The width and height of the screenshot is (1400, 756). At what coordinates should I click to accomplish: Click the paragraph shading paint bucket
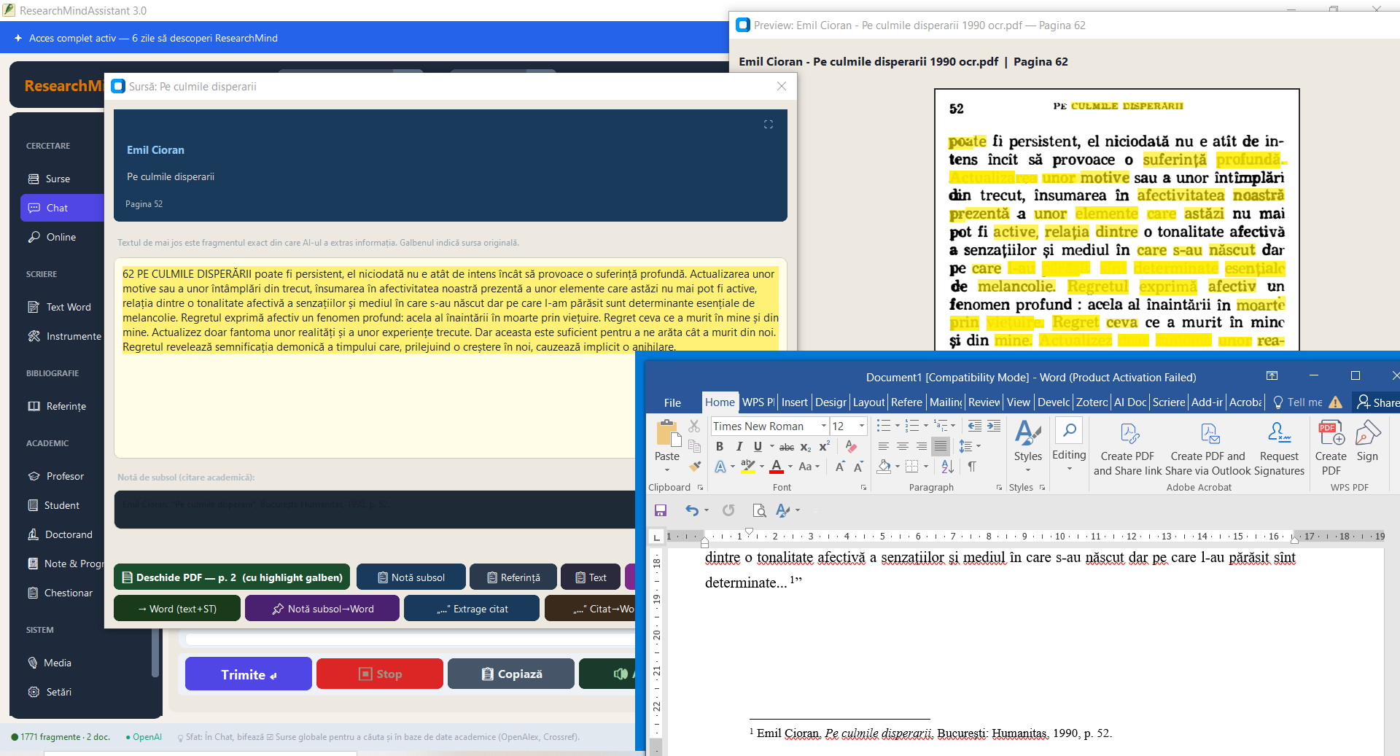(x=884, y=467)
